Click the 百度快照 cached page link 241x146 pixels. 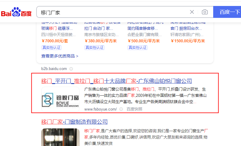tap(134, 109)
